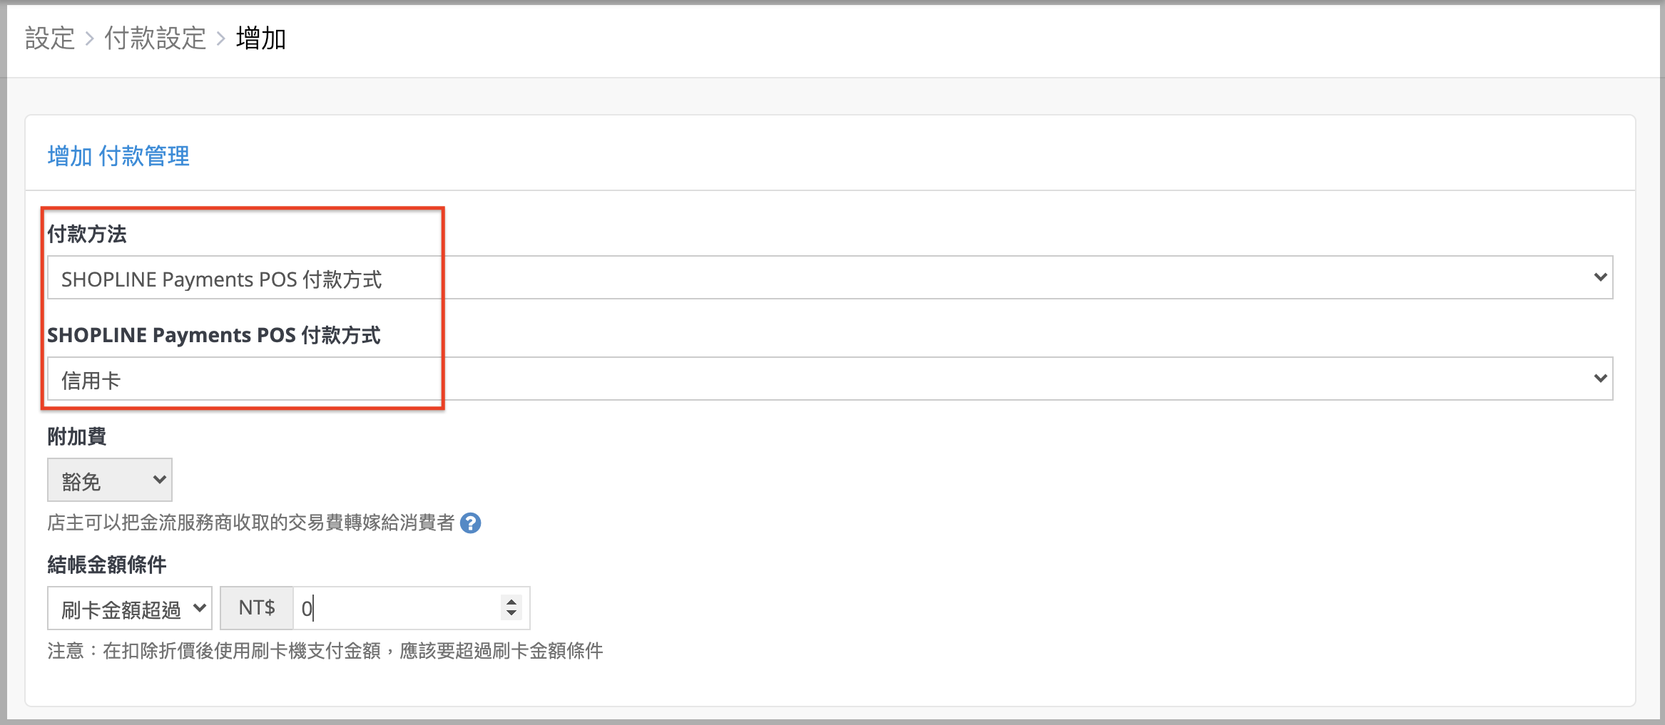This screenshot has width=1665, height=725.
Task: Click the 結帳金額條件 field label
Action: (x=107, y=565)
